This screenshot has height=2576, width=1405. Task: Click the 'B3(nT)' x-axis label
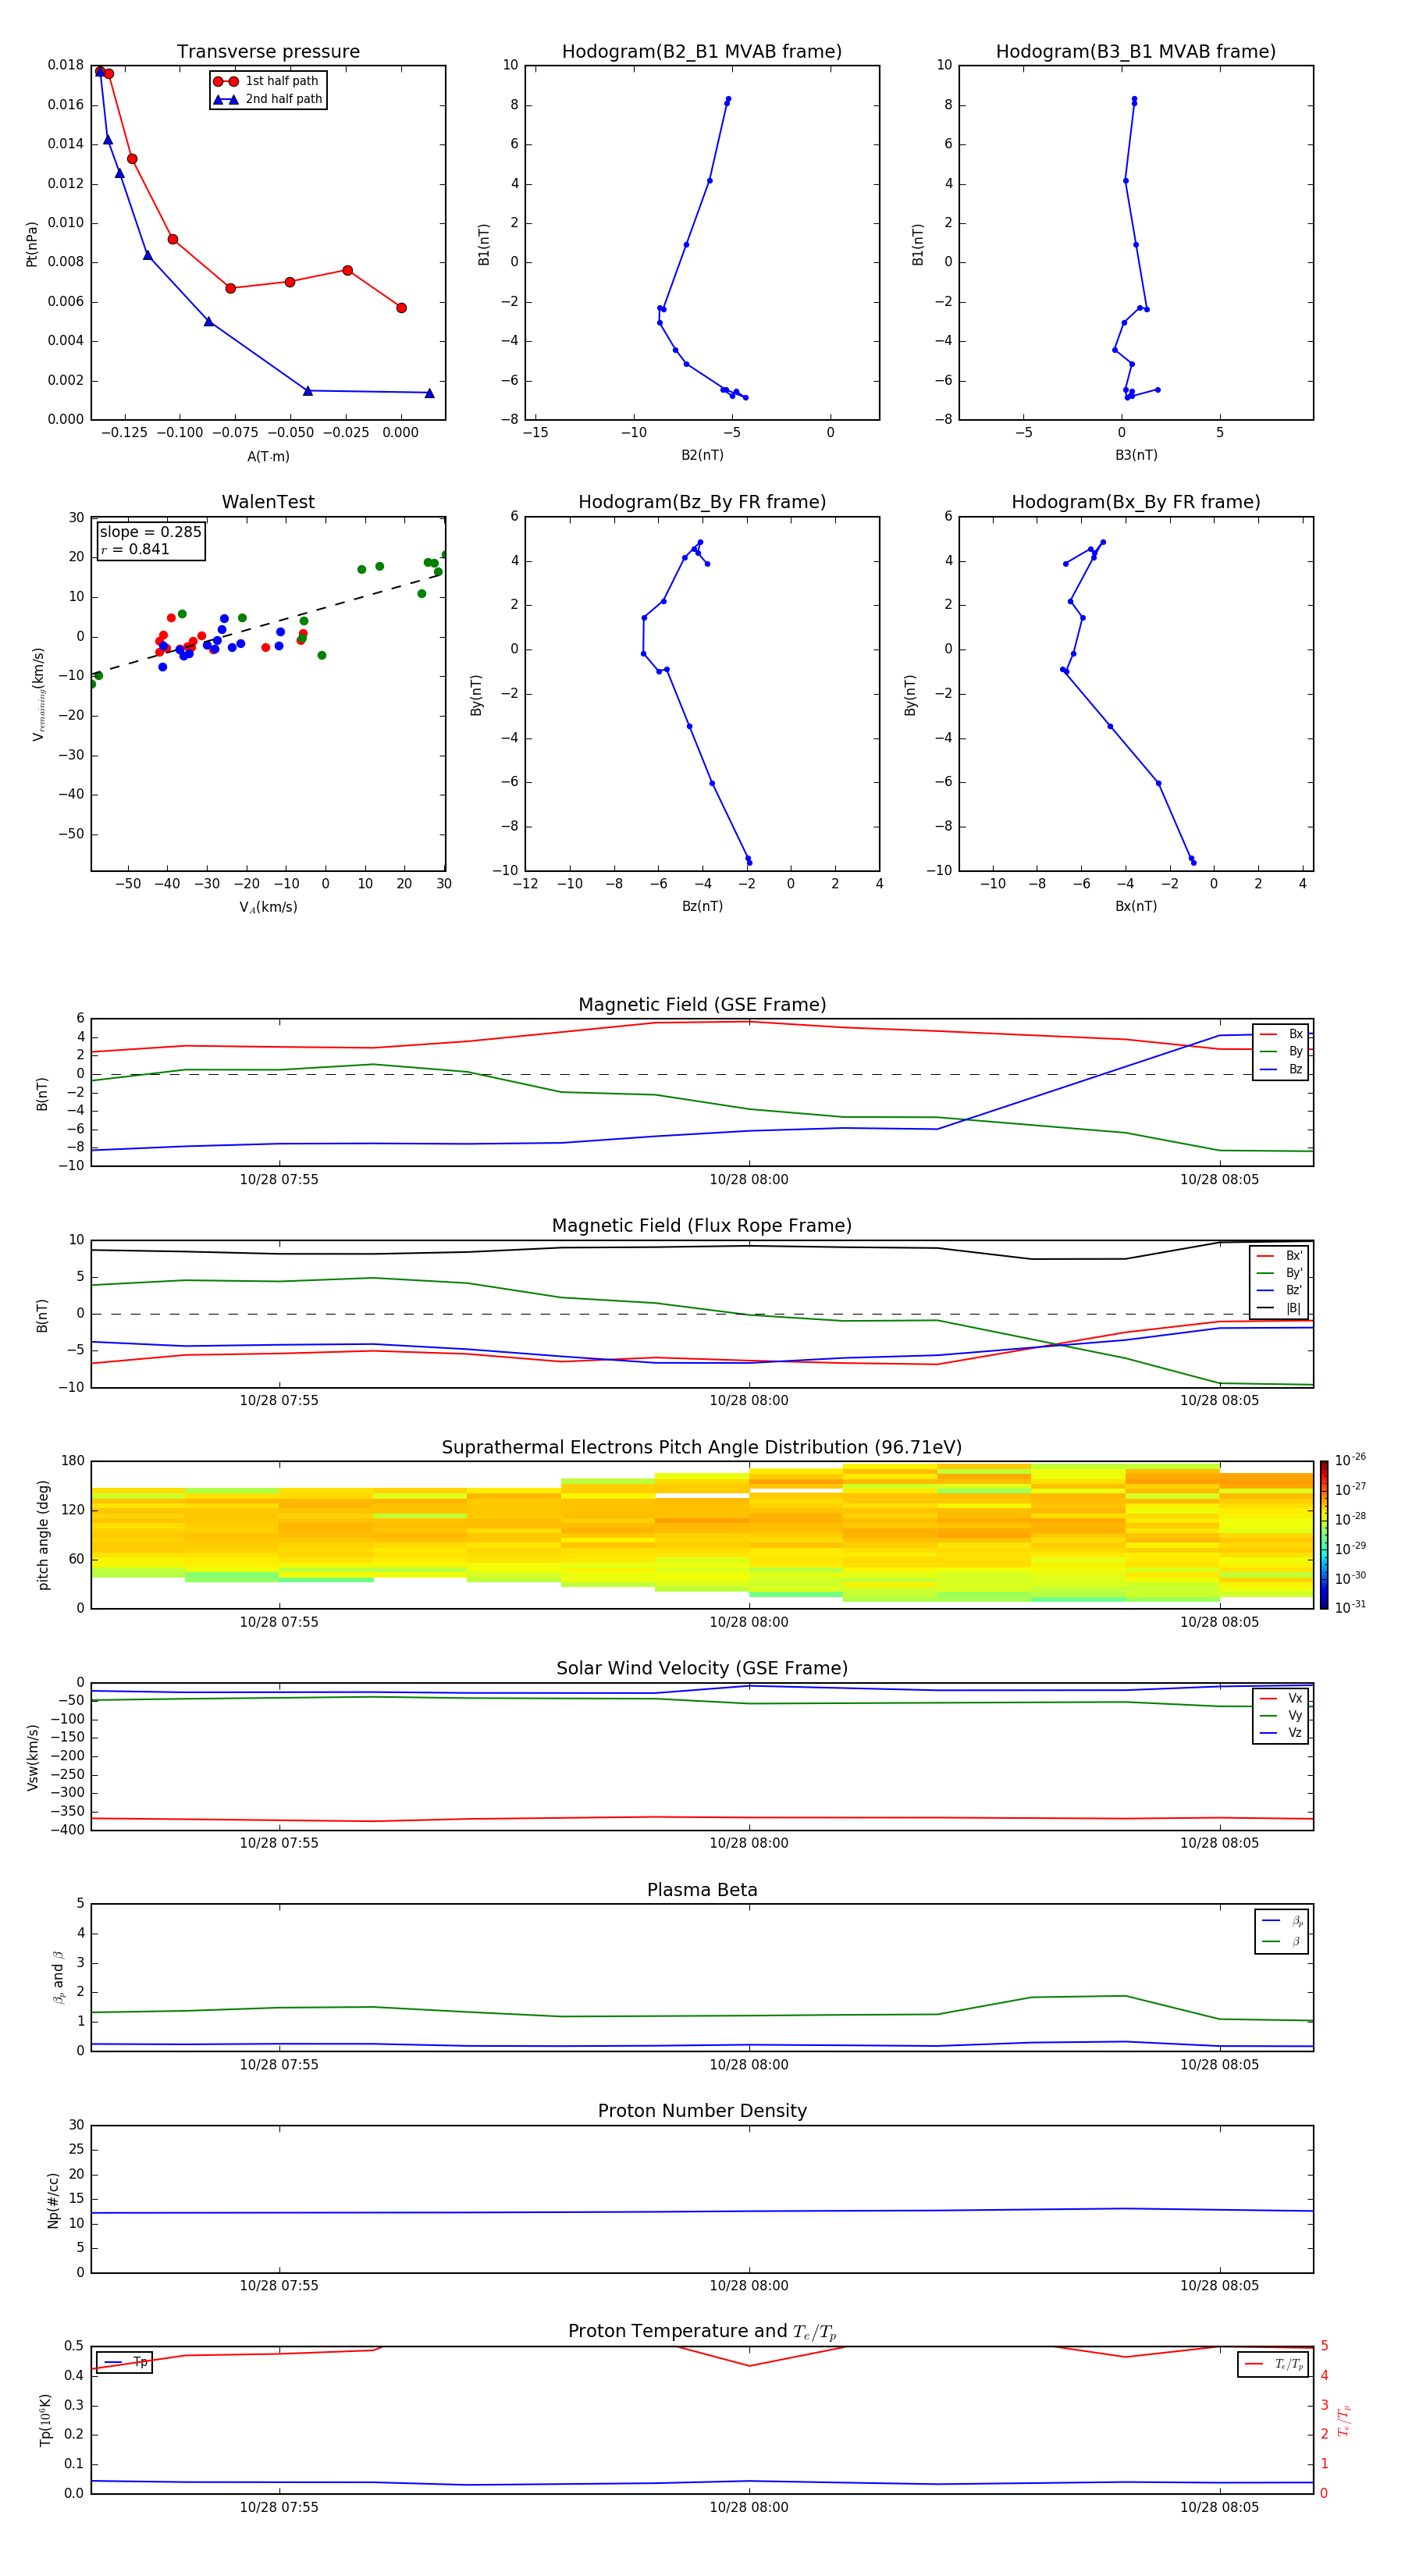(1136, 455)
